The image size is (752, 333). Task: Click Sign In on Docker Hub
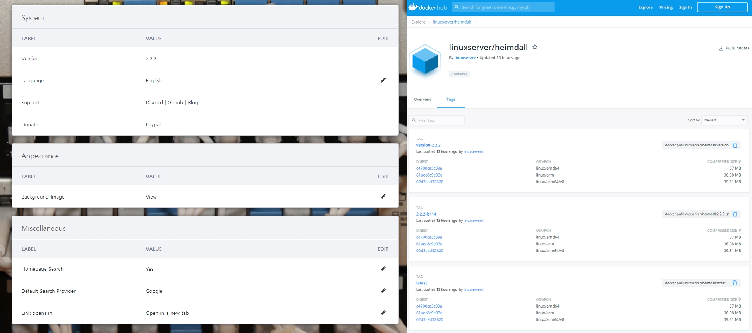[x=685, y=7]
